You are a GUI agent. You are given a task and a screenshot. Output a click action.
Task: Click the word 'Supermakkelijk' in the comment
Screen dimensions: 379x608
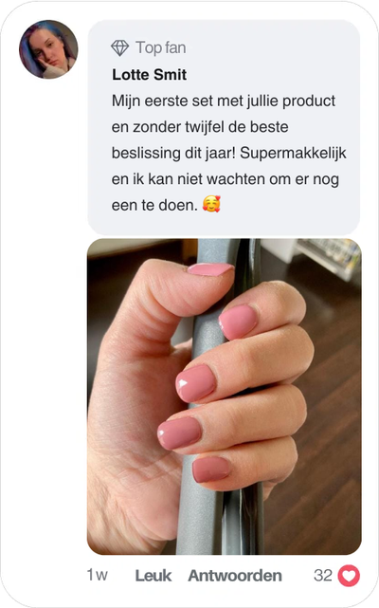pyautogui.click(x=293, y=153)
